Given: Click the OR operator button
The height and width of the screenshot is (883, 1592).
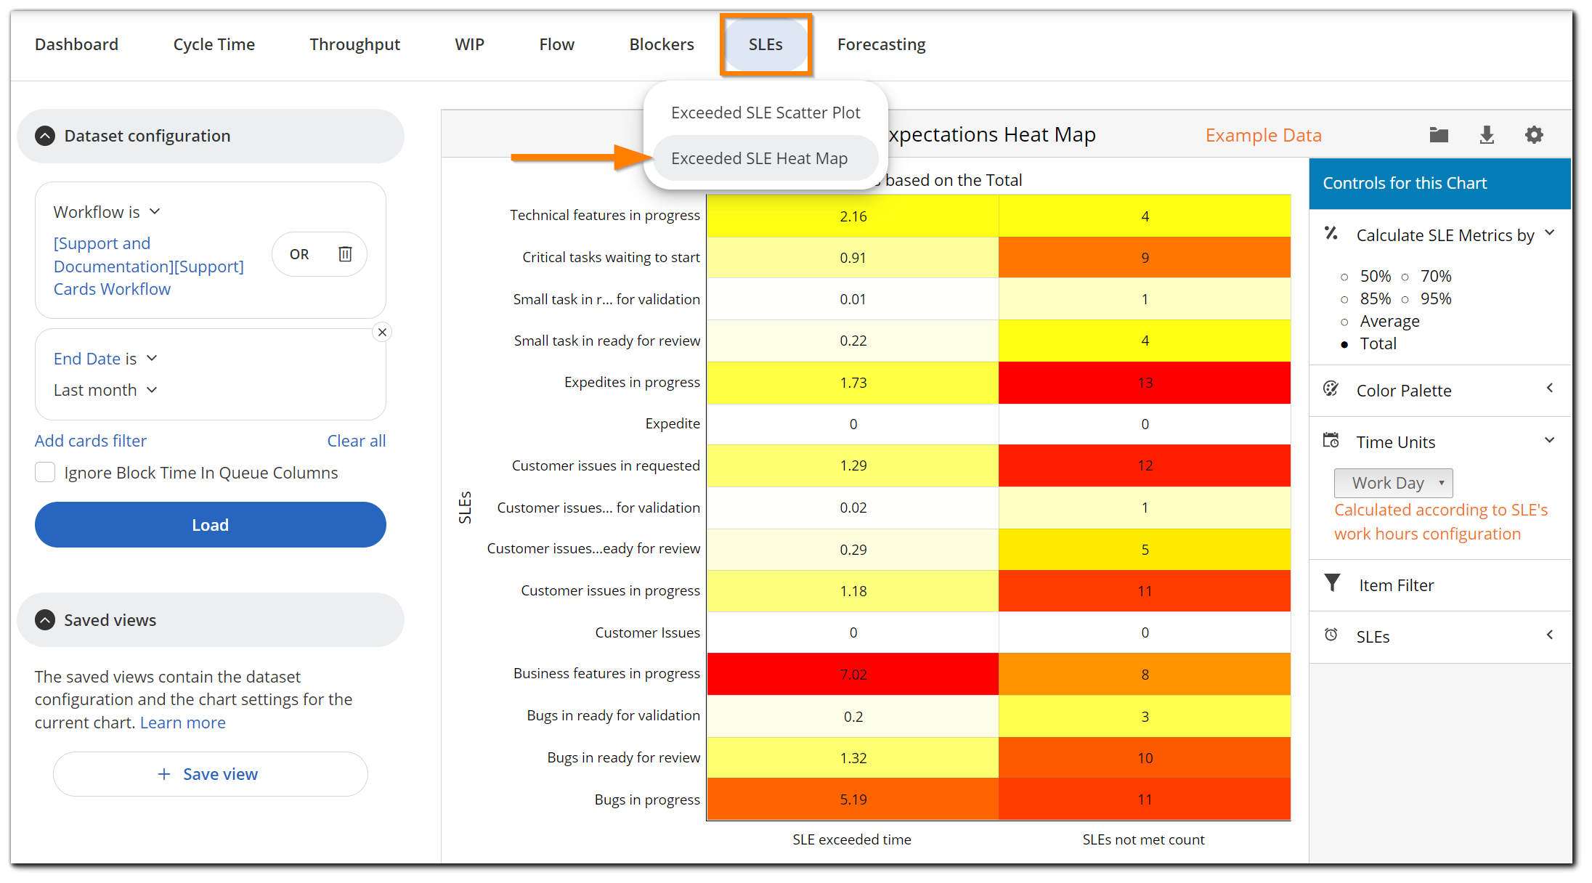Looking at the screenshot, I should [299, 254].
